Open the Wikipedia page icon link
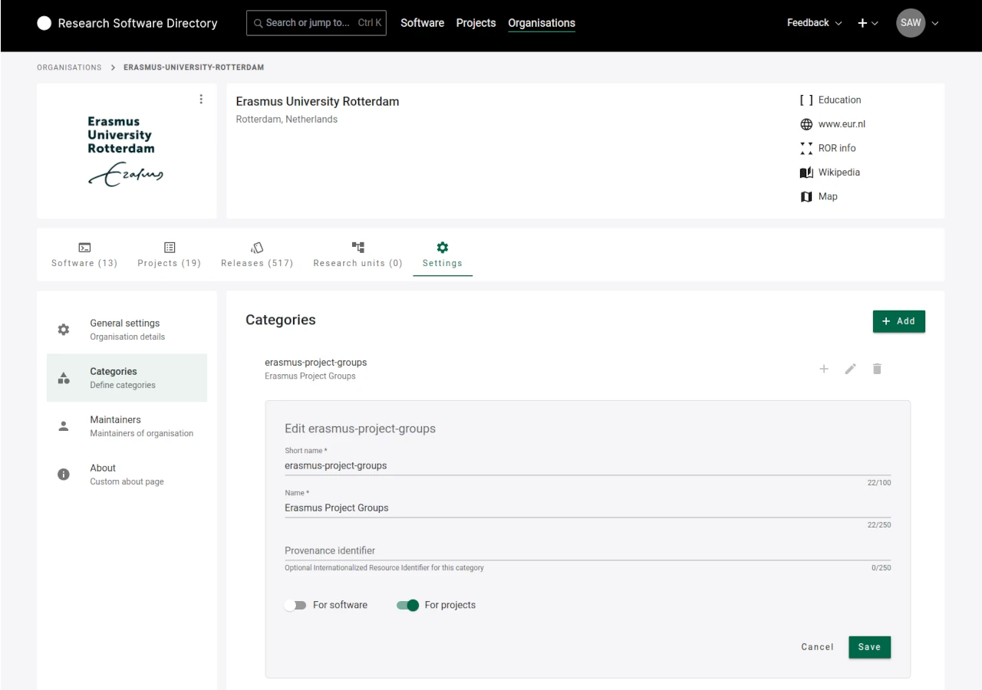982x690 pixels. click(806, 172)
